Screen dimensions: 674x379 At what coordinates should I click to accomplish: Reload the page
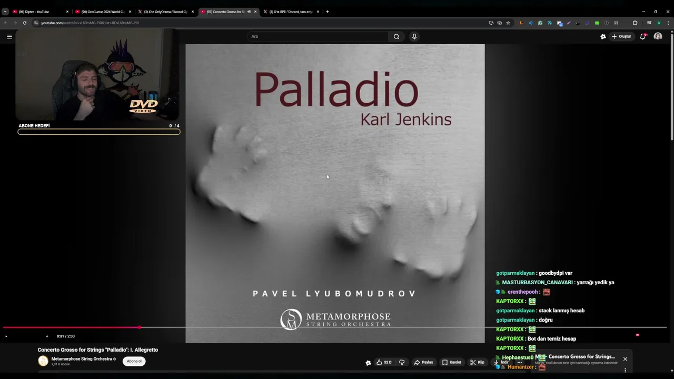(25, 23)
